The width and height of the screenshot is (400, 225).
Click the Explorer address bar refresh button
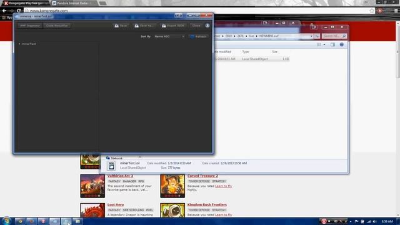click(x=317, y=36)
